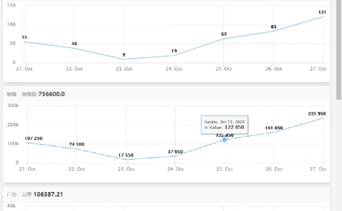The width and height of the screenshot is (342, 211).
Task: Click the 63 data point in top chart
Action: [224, 39]
